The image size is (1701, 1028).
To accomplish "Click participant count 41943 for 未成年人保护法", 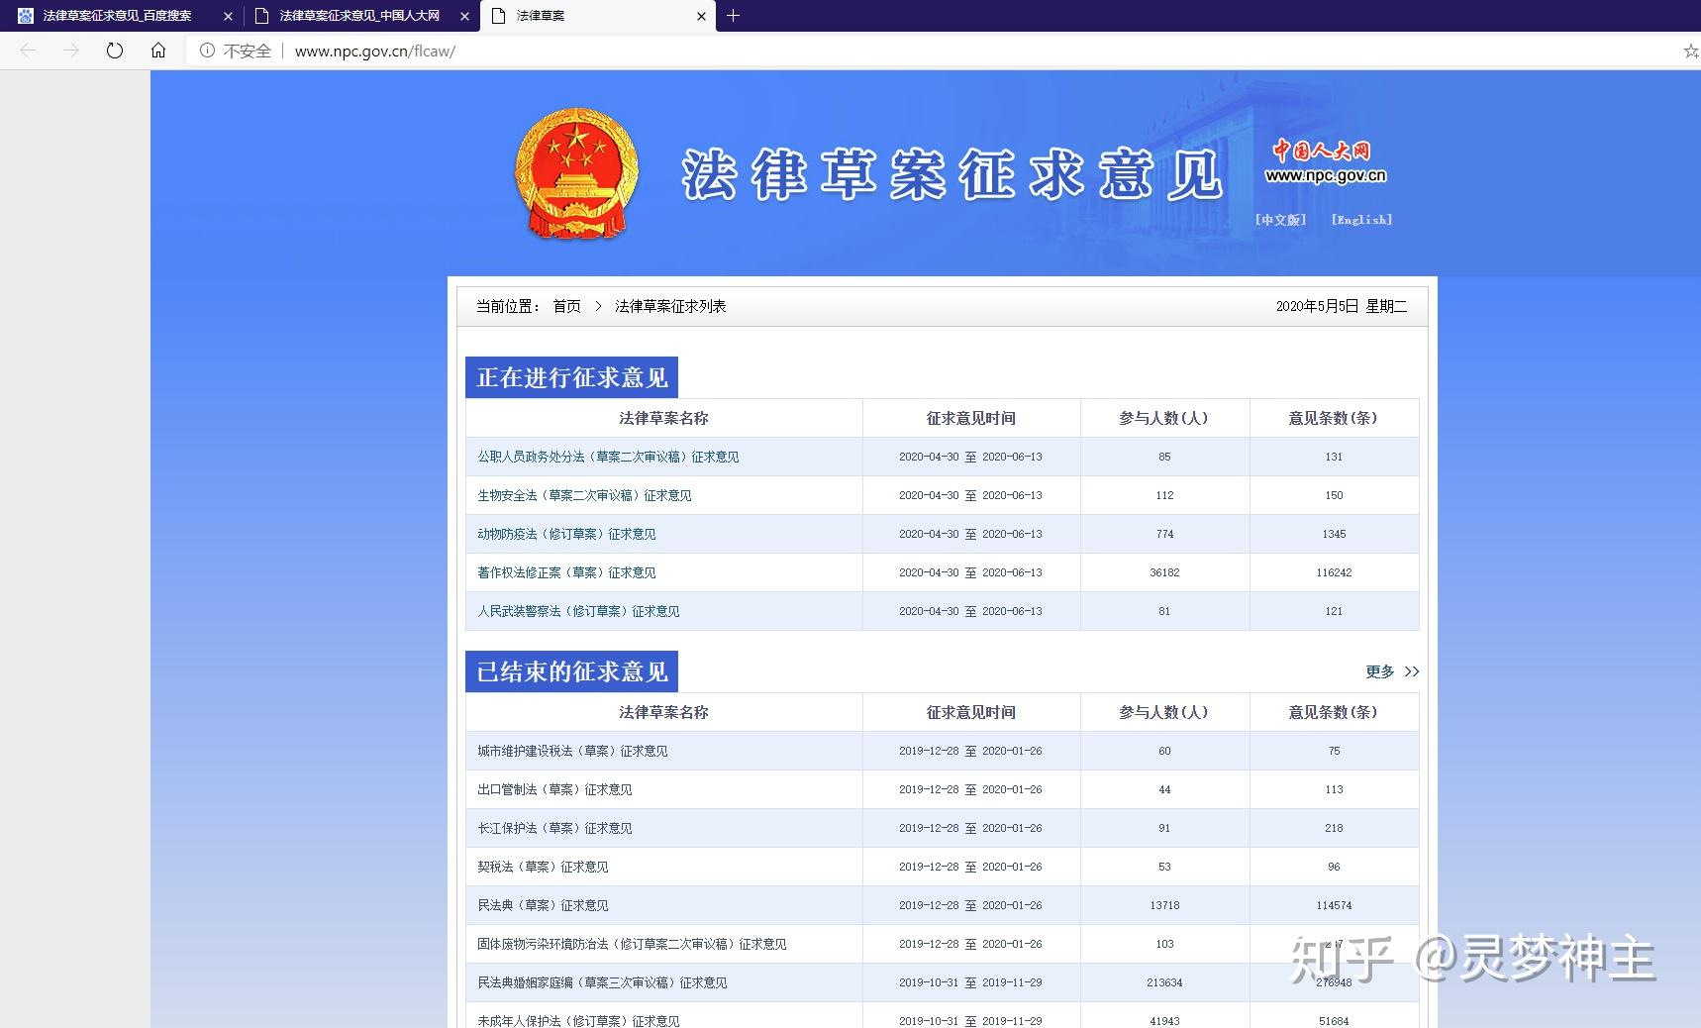I will tap(1164, 1021).
